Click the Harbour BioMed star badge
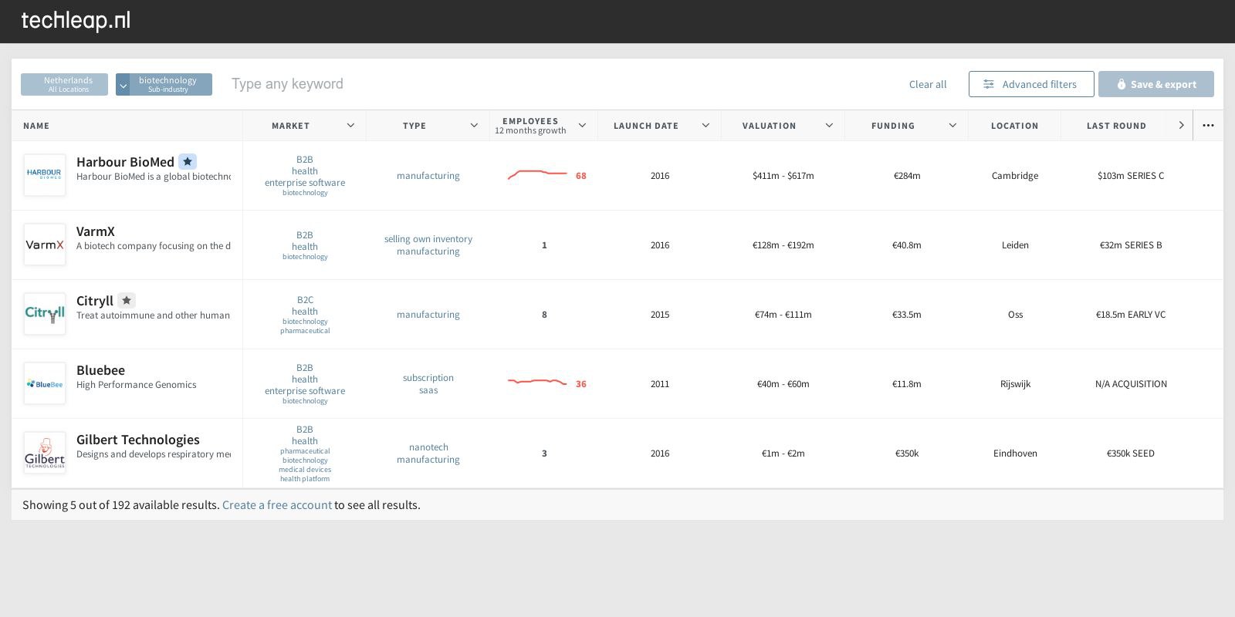 tap(188, 161)
